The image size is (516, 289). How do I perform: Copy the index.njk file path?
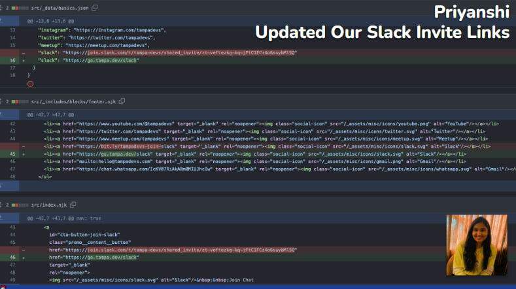74,205
